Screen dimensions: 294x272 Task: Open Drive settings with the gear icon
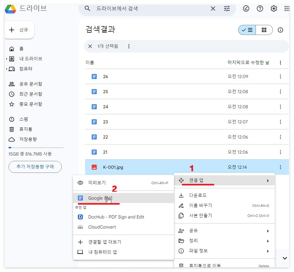[x=274, y=8]
